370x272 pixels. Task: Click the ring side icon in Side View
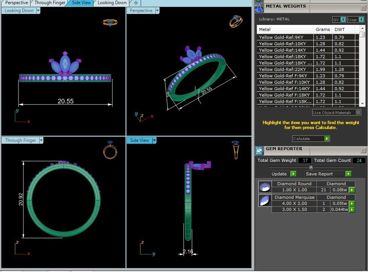pos(235,150)
